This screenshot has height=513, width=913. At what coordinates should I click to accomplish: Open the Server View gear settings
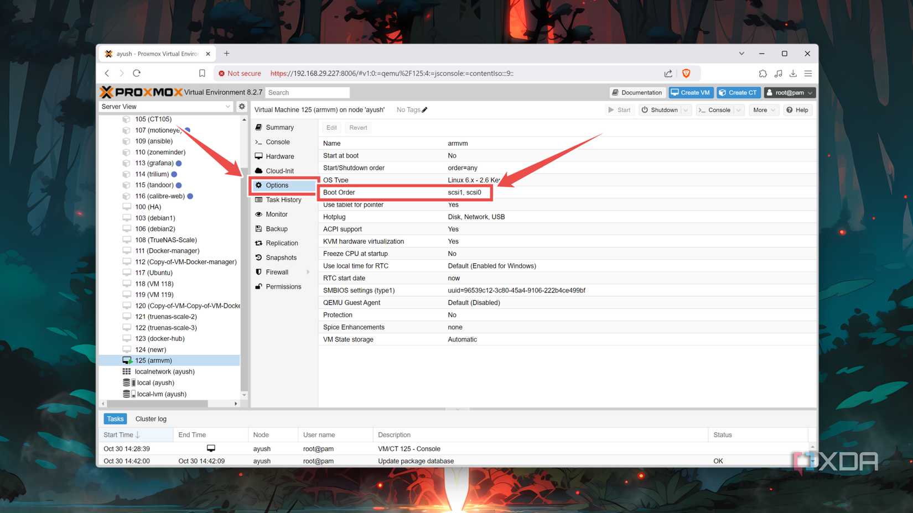[242, 106]
